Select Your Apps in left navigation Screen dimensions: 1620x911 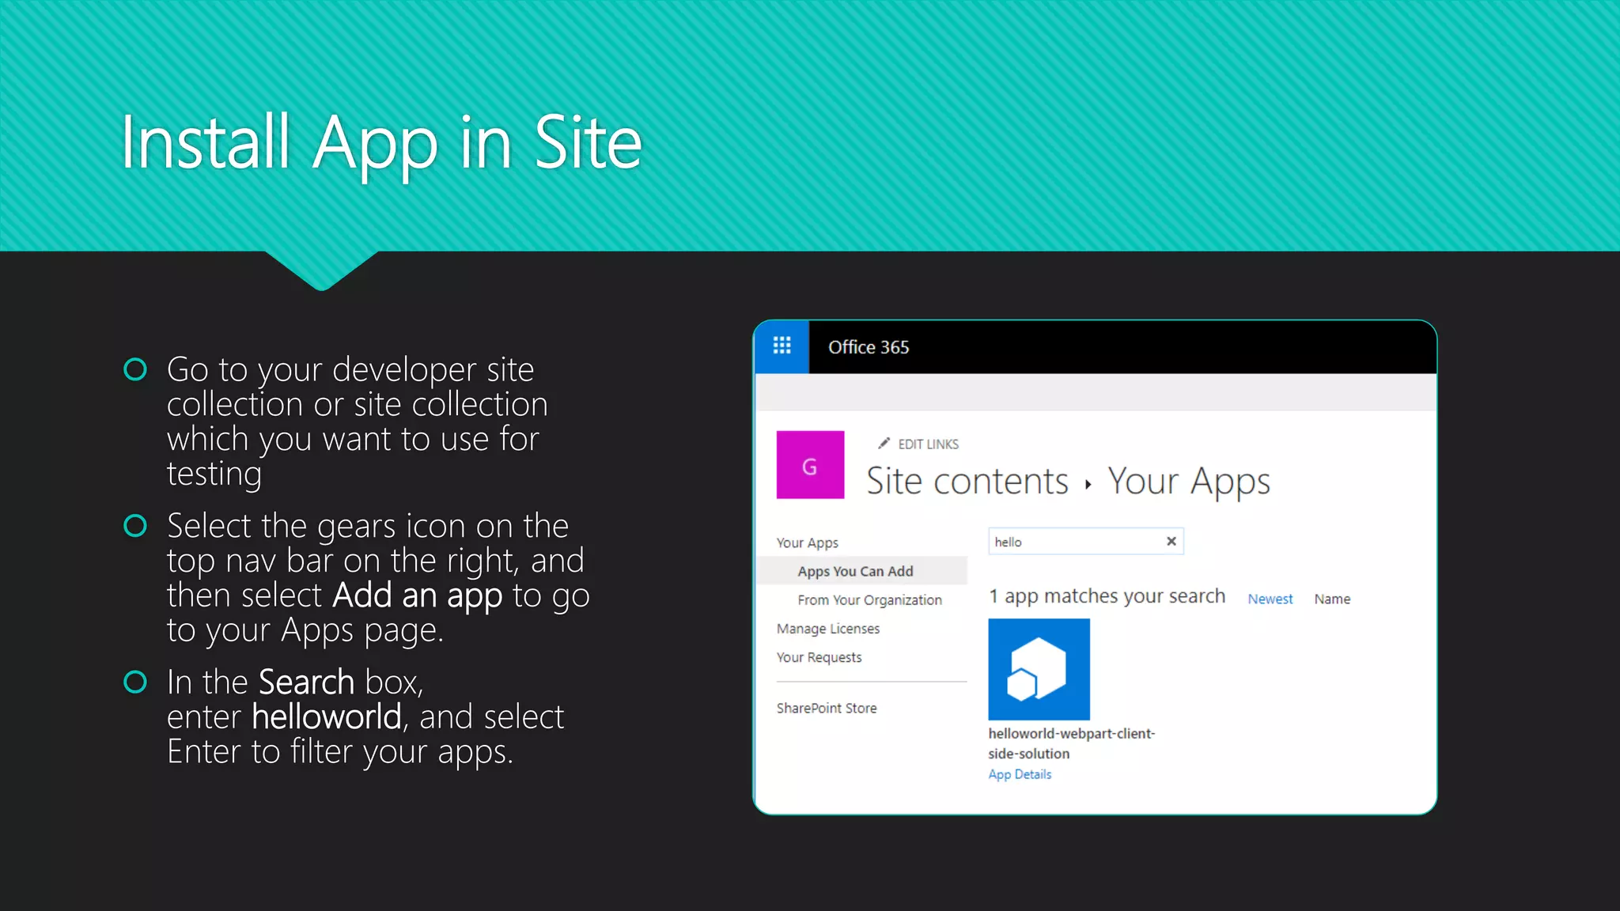(x=807, y=542)
